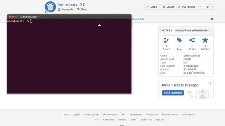Open owner Blake Schreurs profile
Viewport: 225px width, 126px height.
click(192, 56)
